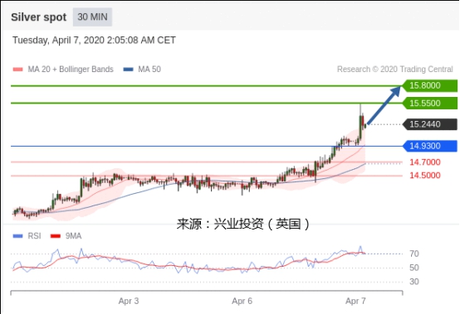
Task: Click the 15.8000 green resistance tag
Action: (x=430, y=85)
